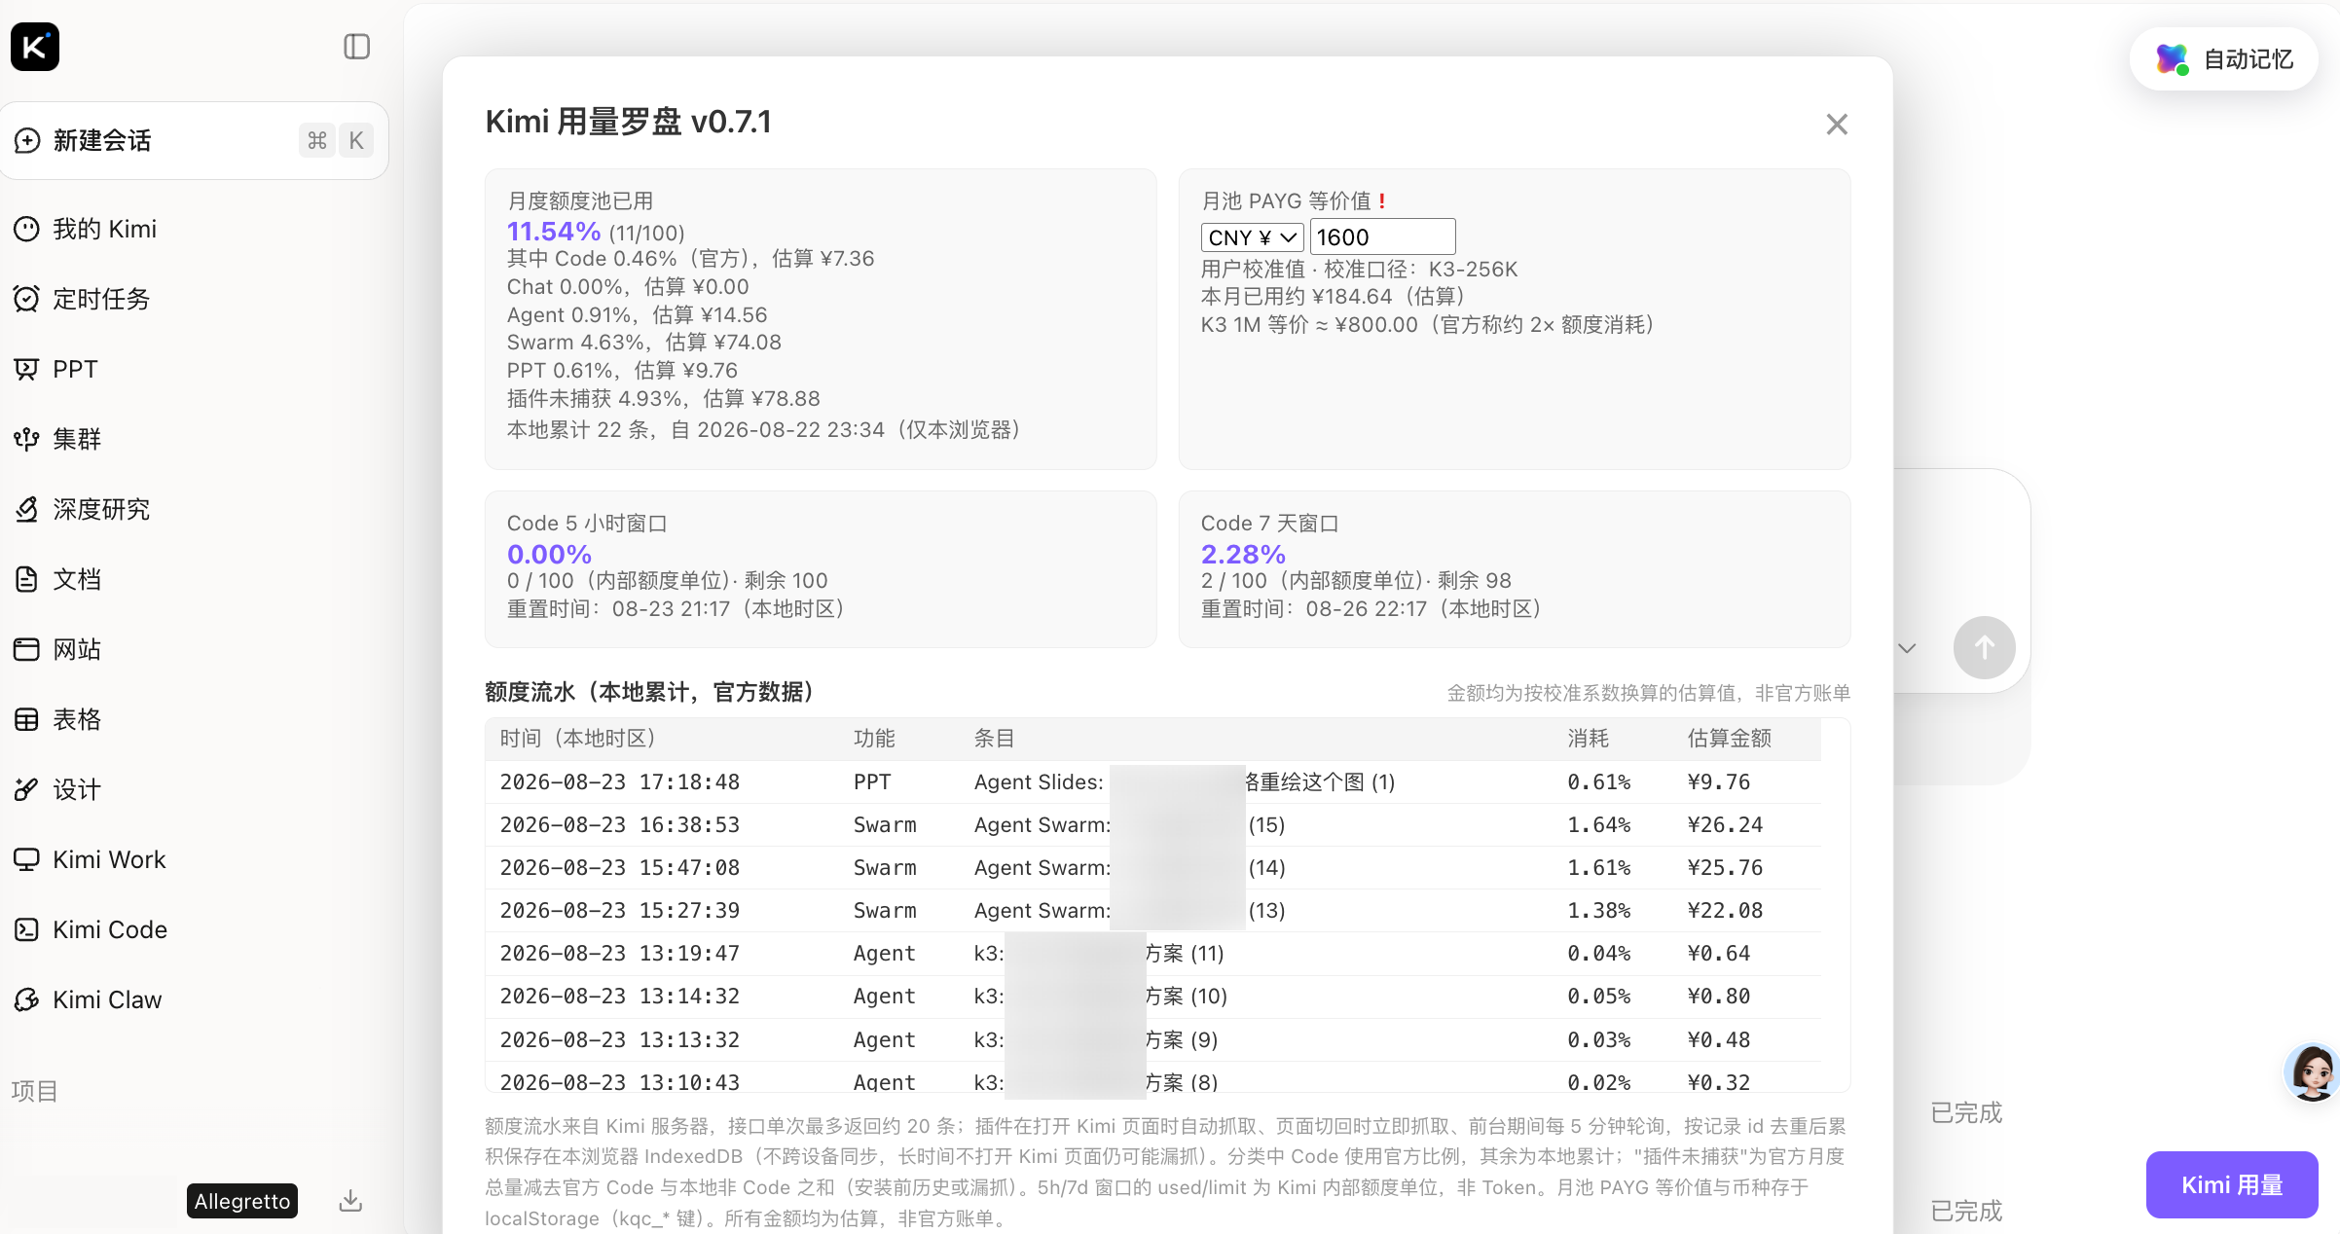Start a new chat with 新建会话
2340x1234 pixels.
195,140
